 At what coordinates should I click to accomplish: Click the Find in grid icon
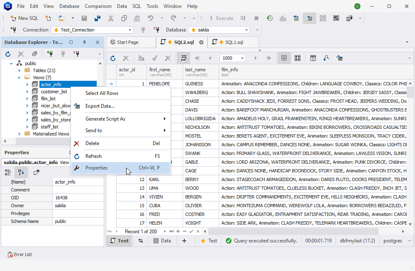pos(326,58)
